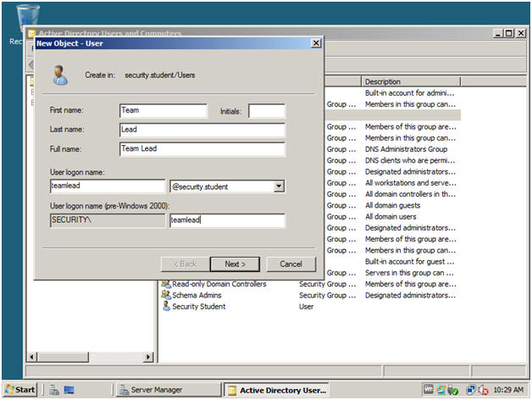Click the Full name field

pos(202,149)
